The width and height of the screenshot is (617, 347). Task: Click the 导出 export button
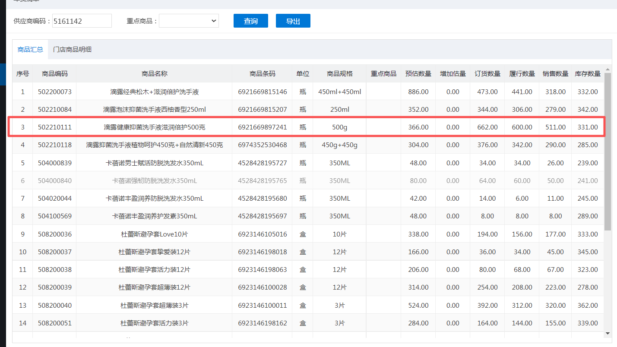coord(293,21)
